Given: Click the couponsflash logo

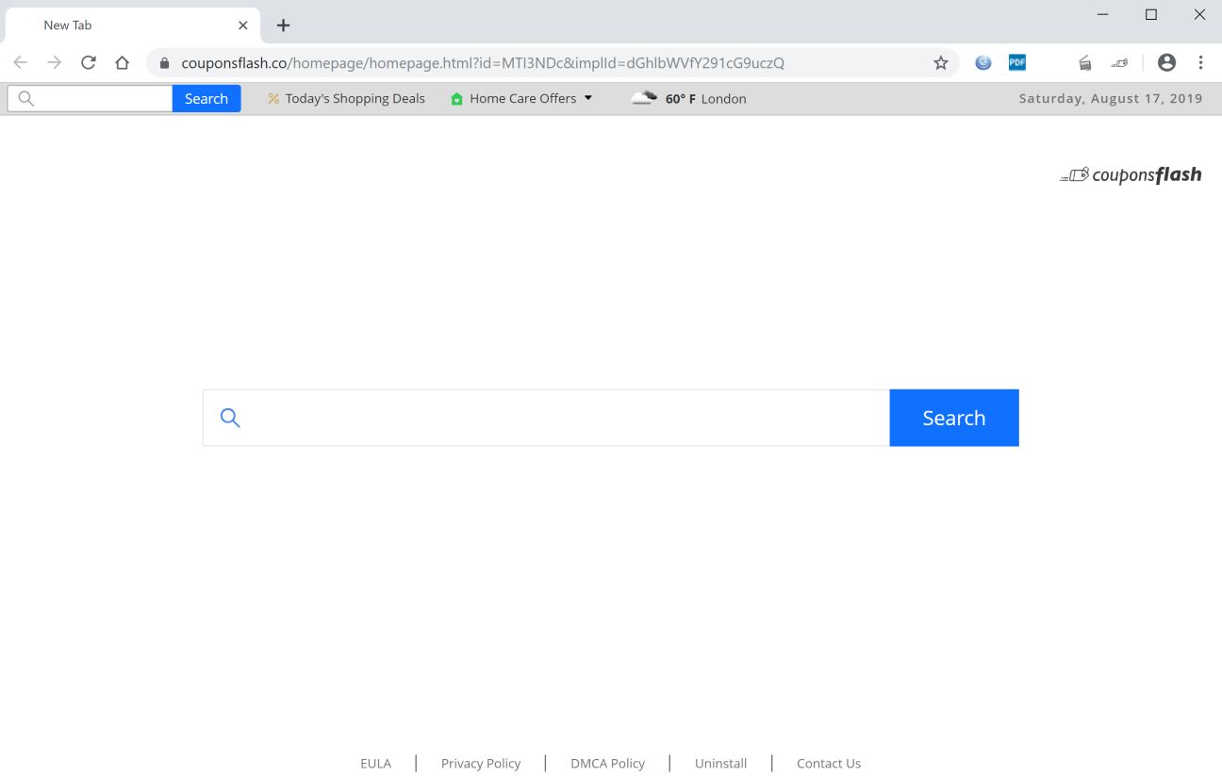Looking at the screenshot, I should (x=1131, y=174).
